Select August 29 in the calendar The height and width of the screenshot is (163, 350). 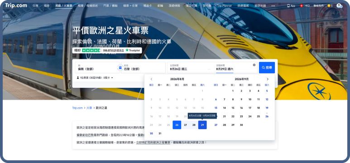202,125
